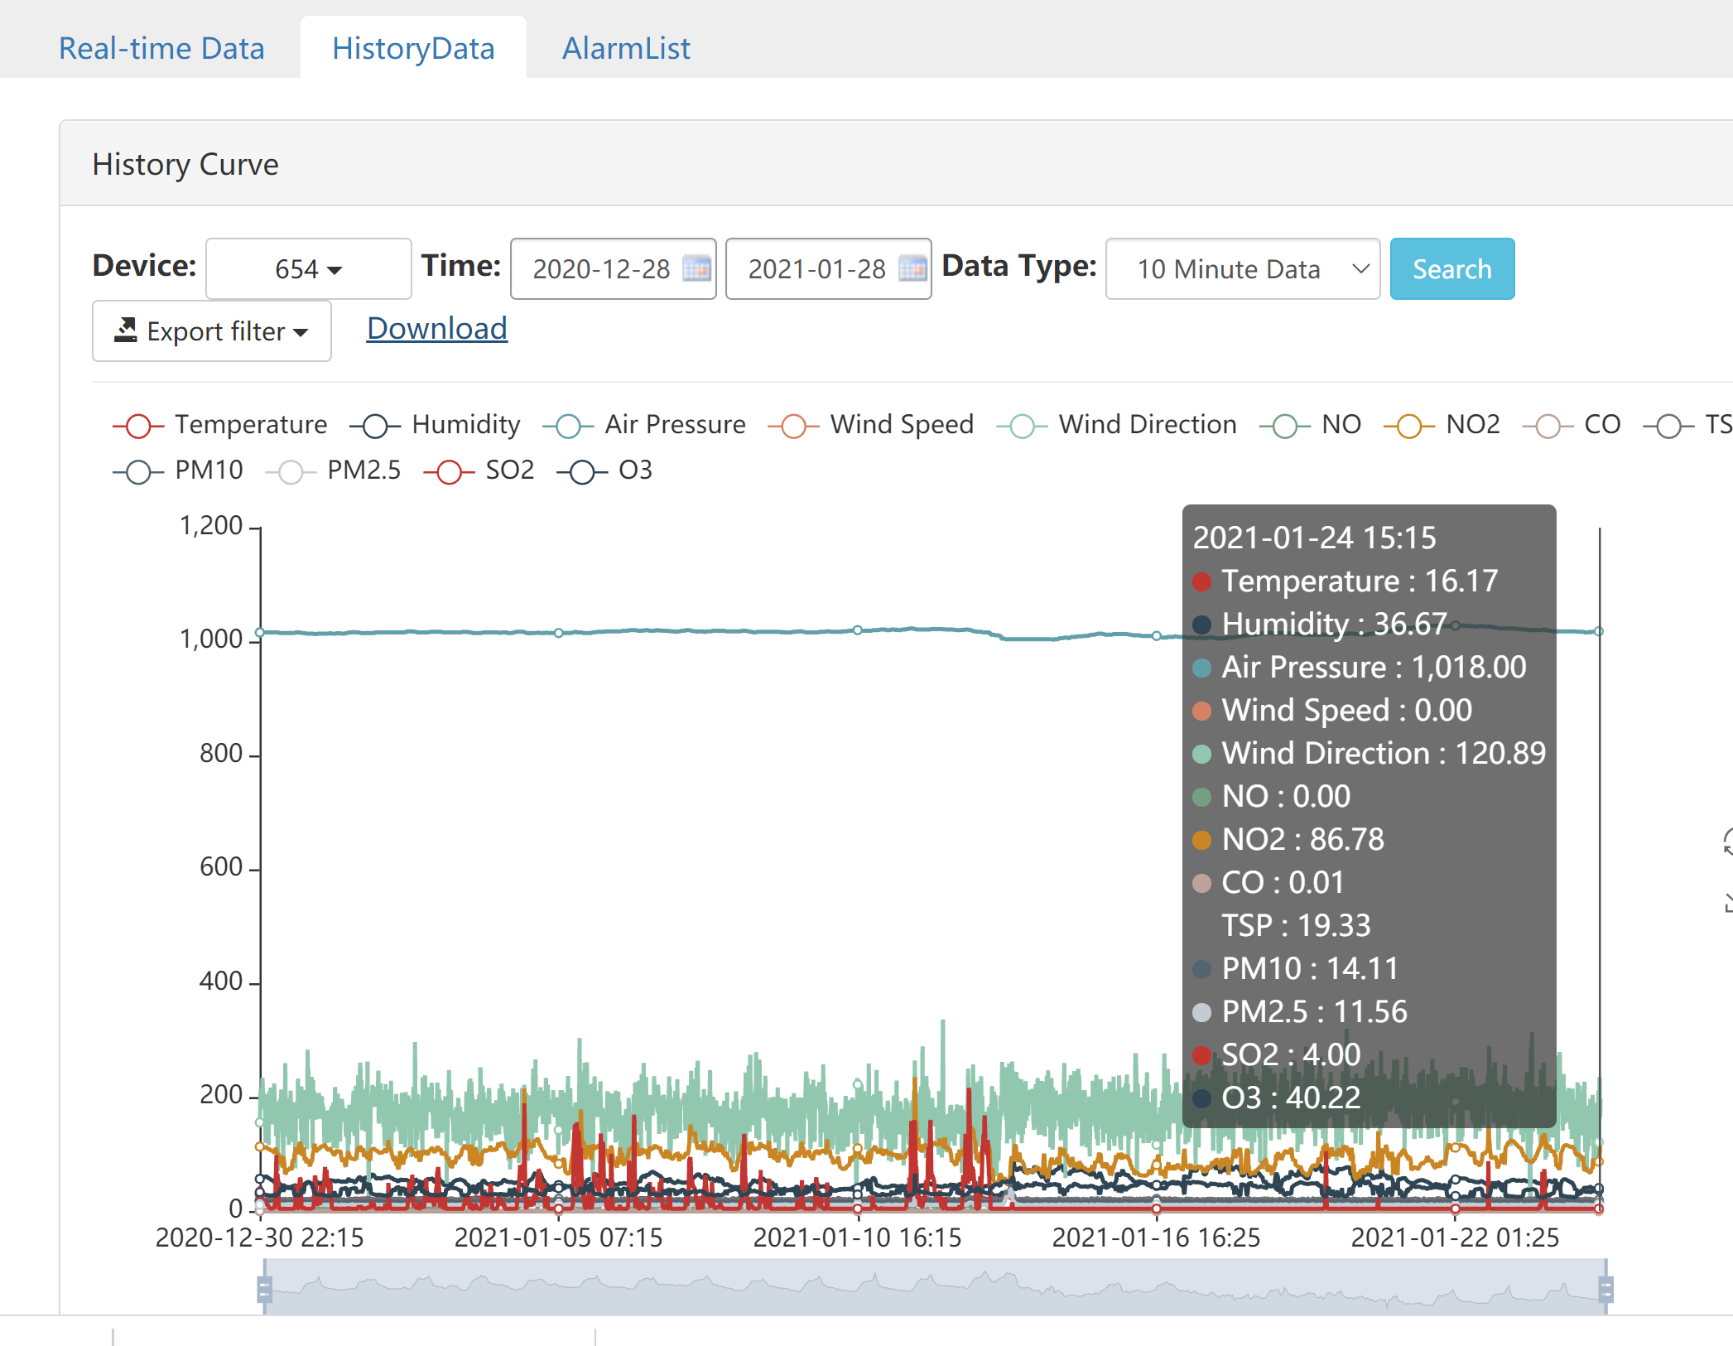Screen dimensions: 1733x1346
Task: Open the AlarmList tab
Action: tap(626, 48)
